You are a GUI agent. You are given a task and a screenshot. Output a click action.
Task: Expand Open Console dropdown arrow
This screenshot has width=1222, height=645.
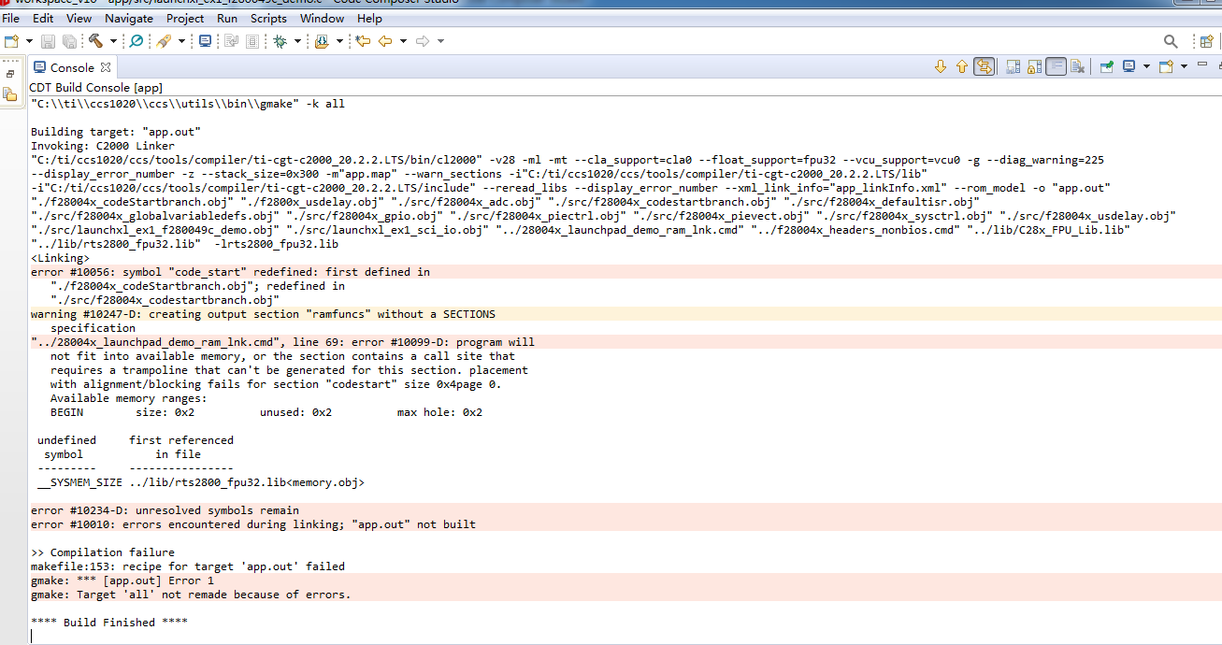pos(1184,66)
